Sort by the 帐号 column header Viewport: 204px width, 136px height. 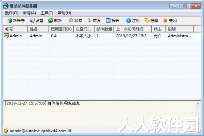coord(15,29)
